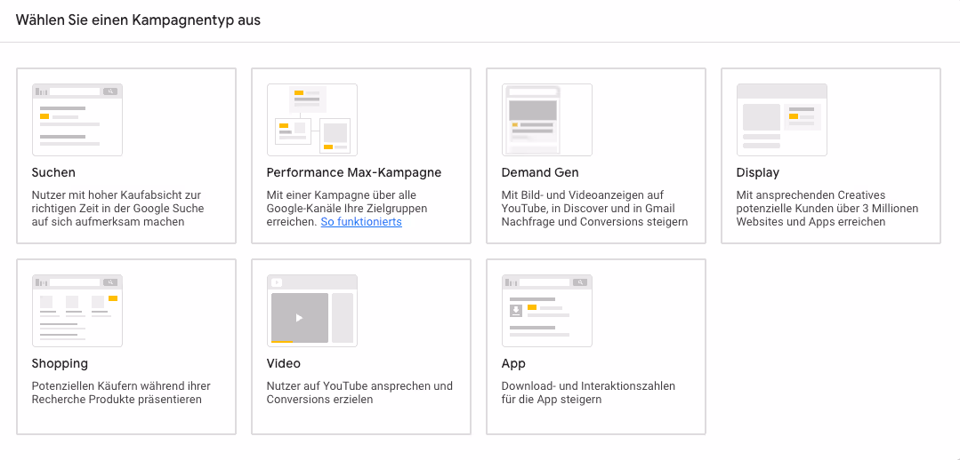960x460 pixels.
Task: Click heading 'Wählen Sie einen Kampagnentyp aus'
Action: point(139,20)
